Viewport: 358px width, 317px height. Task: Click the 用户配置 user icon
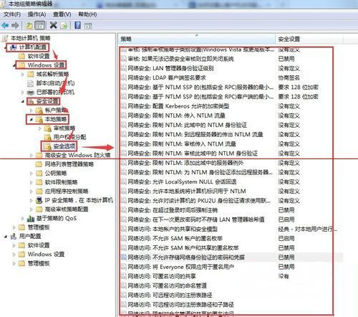(13, 237)
